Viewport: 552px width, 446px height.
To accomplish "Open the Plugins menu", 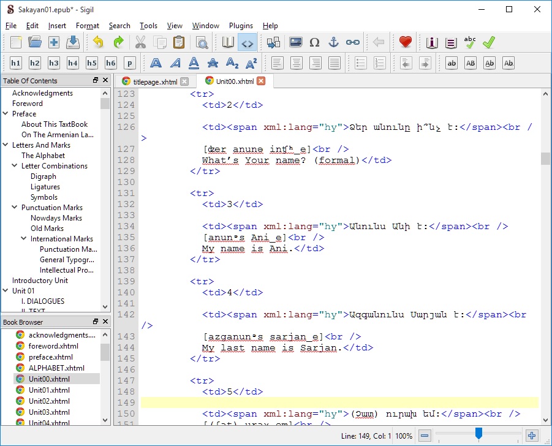I will (x=241, y=26).
